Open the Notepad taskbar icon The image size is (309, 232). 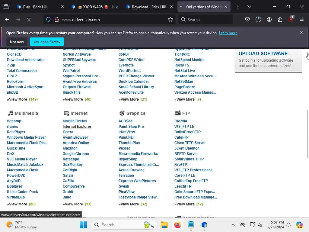[191, 225]
